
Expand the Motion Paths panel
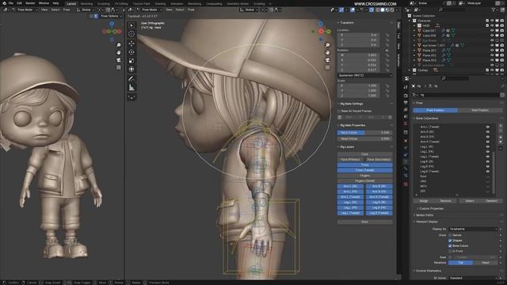[425, 215]
